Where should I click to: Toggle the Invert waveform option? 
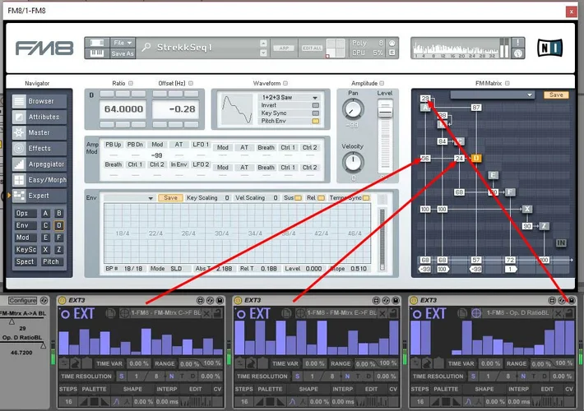316,105
